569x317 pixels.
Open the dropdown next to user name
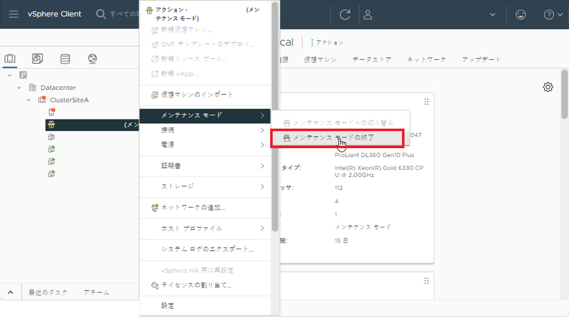click(x=493, y=15)
